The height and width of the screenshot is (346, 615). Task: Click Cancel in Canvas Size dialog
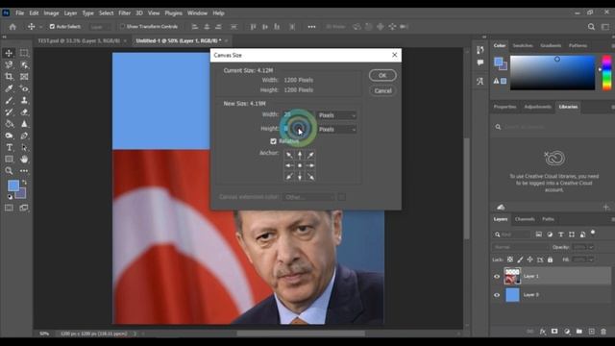382,90
